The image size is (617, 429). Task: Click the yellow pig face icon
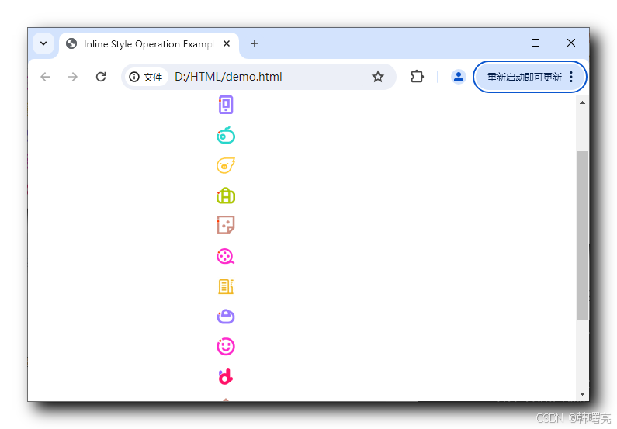tap(226, 165)
